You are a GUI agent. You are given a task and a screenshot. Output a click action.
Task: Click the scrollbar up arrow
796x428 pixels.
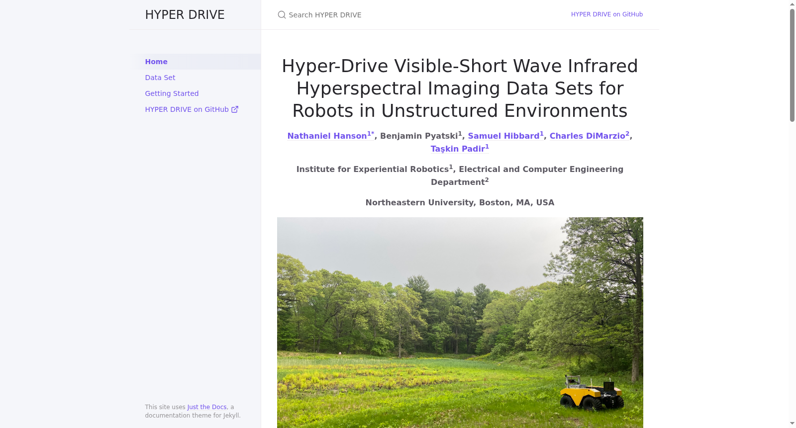pos(792,4)
